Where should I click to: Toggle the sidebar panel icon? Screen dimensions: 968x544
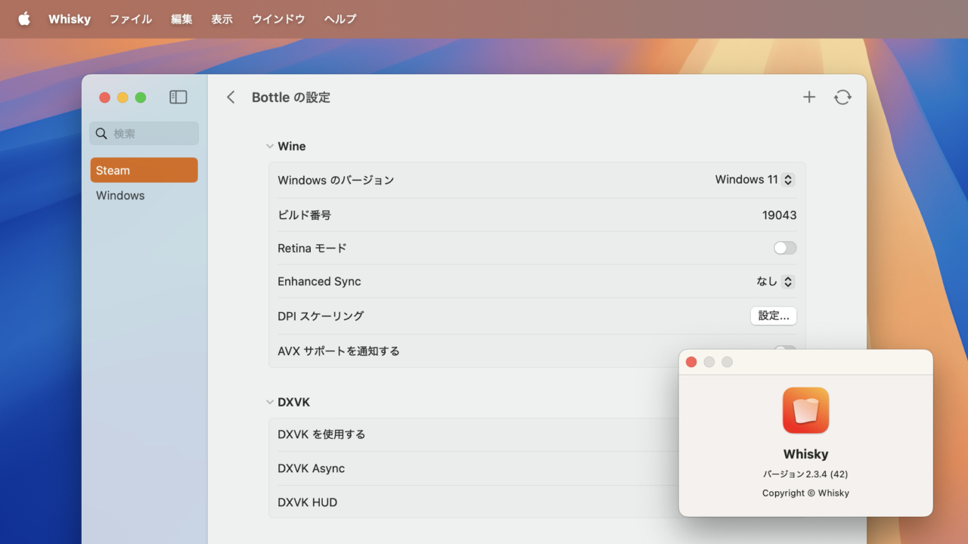178,97
